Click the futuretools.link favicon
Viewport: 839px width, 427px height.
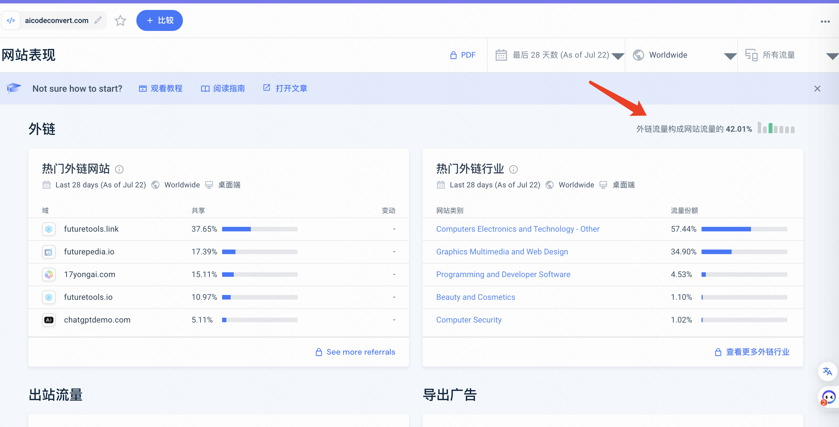49,229
